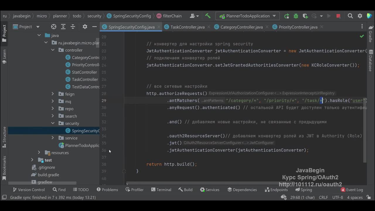The width and height of the screenshot is (375, 211).
Task: Open the Event Log with 4 notifications
Action: pyautogui.click(x=352, y=190)
